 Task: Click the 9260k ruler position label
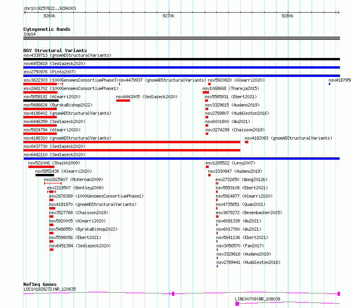coord(49,16)
